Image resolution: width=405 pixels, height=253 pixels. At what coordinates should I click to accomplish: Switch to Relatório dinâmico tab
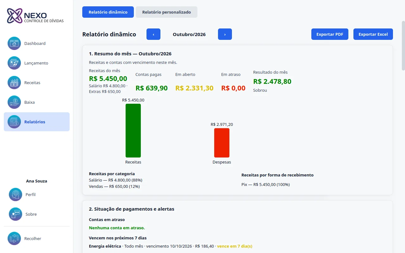(108, 12)
